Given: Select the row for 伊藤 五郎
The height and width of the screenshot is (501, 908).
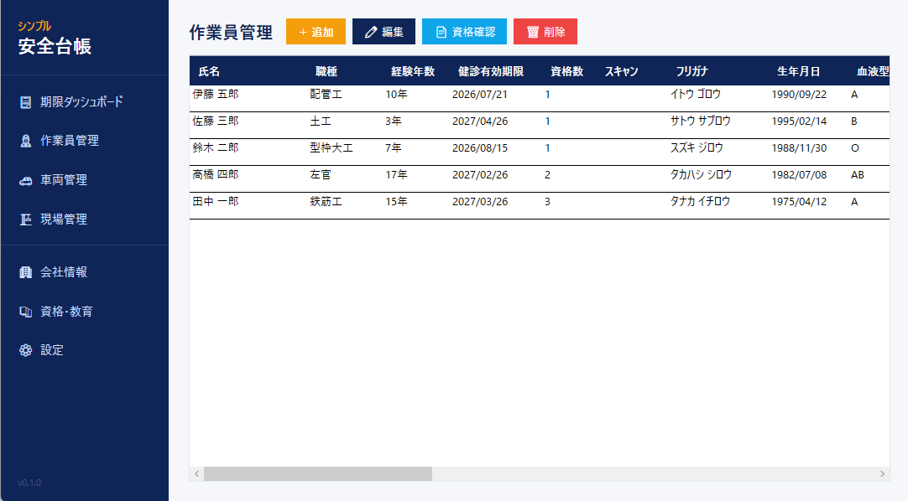Looking at the screenshot, I should point(539,98).
